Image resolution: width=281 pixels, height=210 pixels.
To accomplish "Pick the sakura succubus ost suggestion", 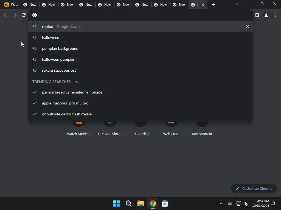I will point(140,70).
